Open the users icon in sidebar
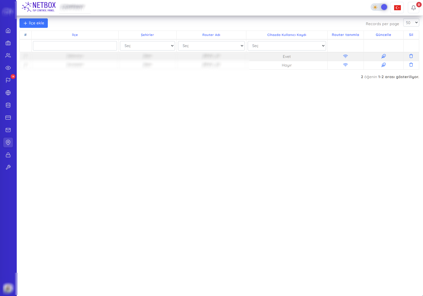 tap(8, 55)
